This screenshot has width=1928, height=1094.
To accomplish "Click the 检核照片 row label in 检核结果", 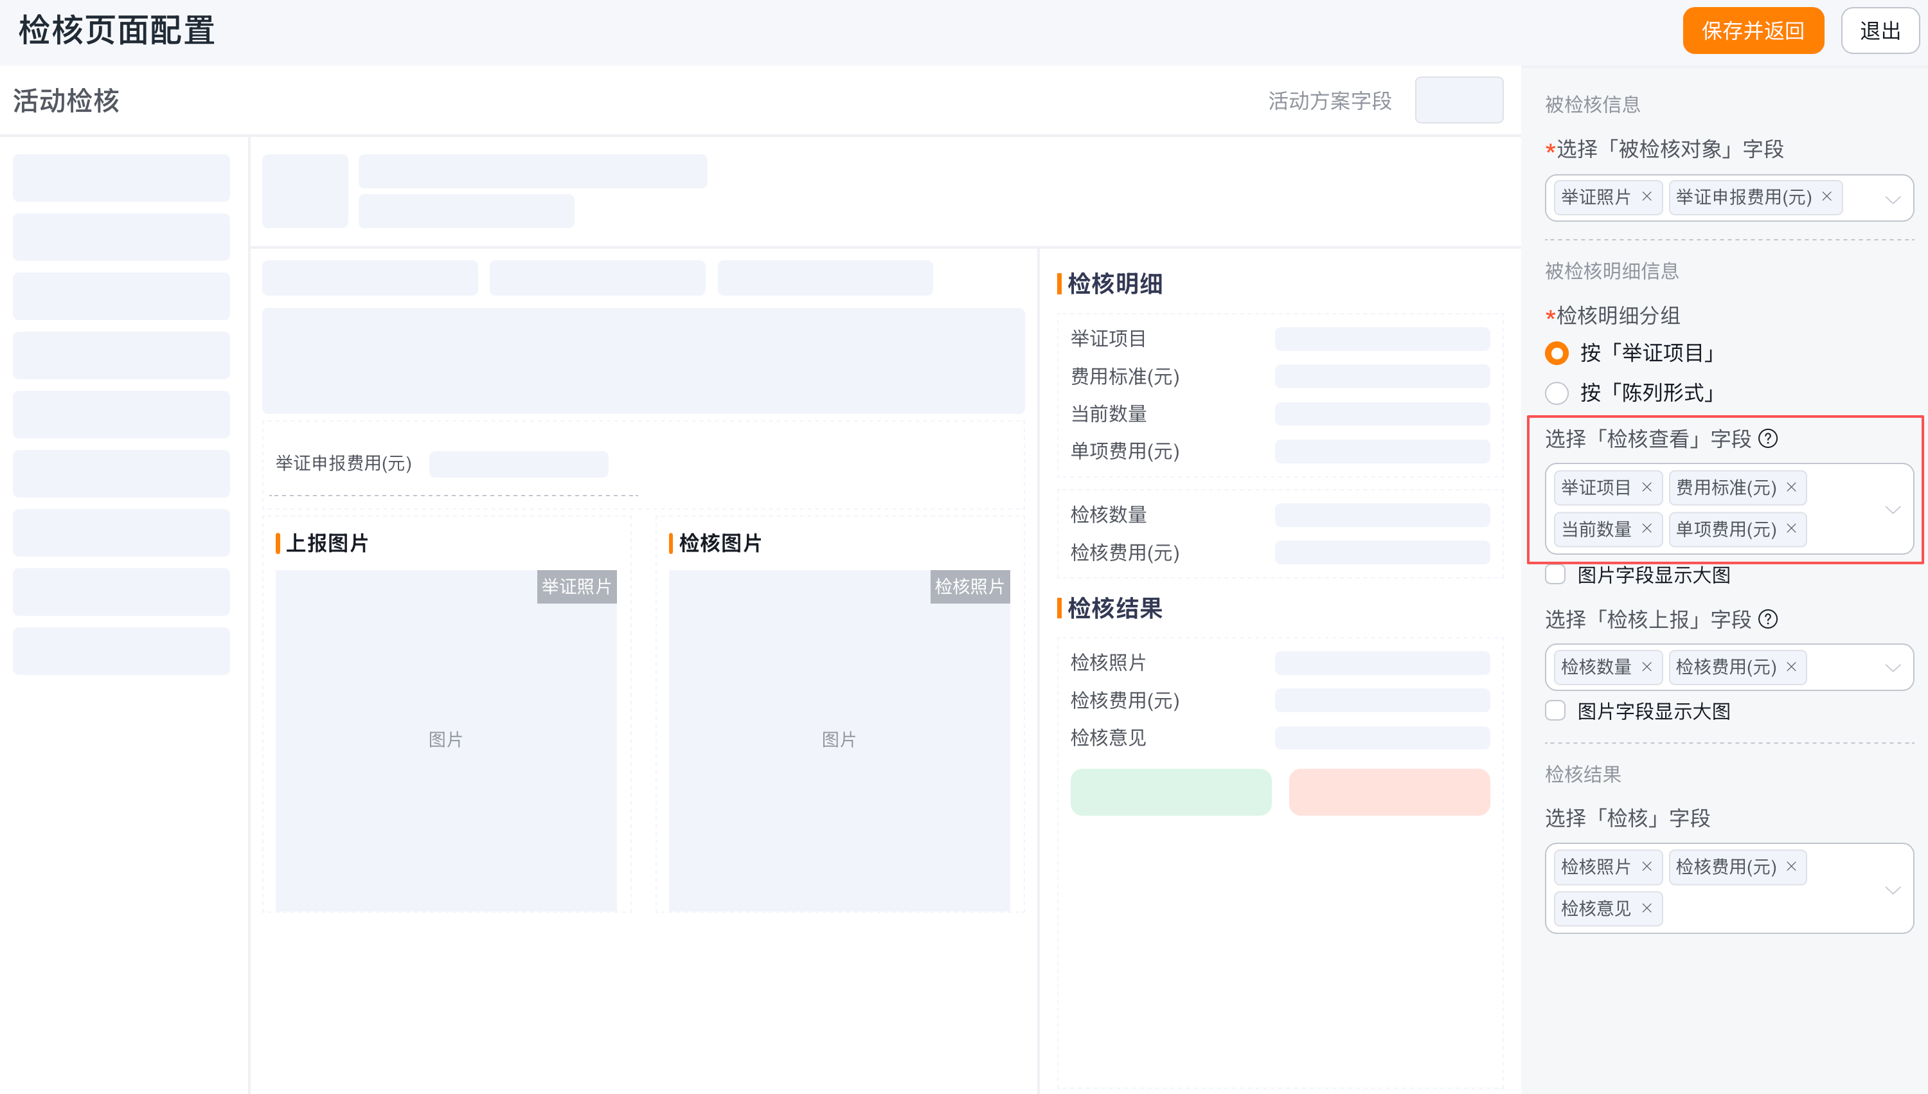I will (x=1108, y=663).
